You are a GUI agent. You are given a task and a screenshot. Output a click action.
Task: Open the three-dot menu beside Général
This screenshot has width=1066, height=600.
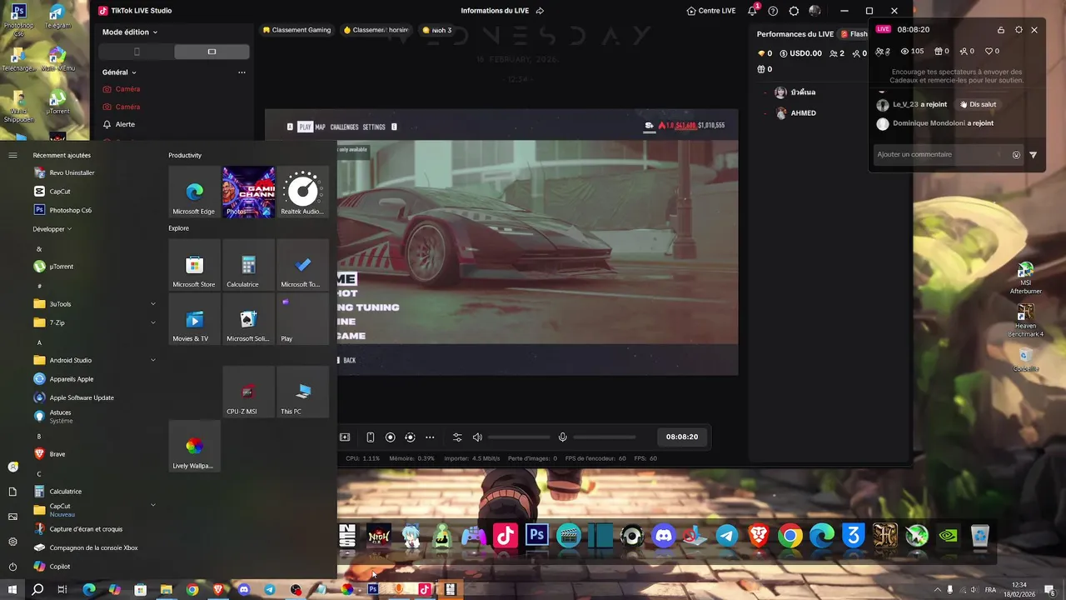click(242, 72)
